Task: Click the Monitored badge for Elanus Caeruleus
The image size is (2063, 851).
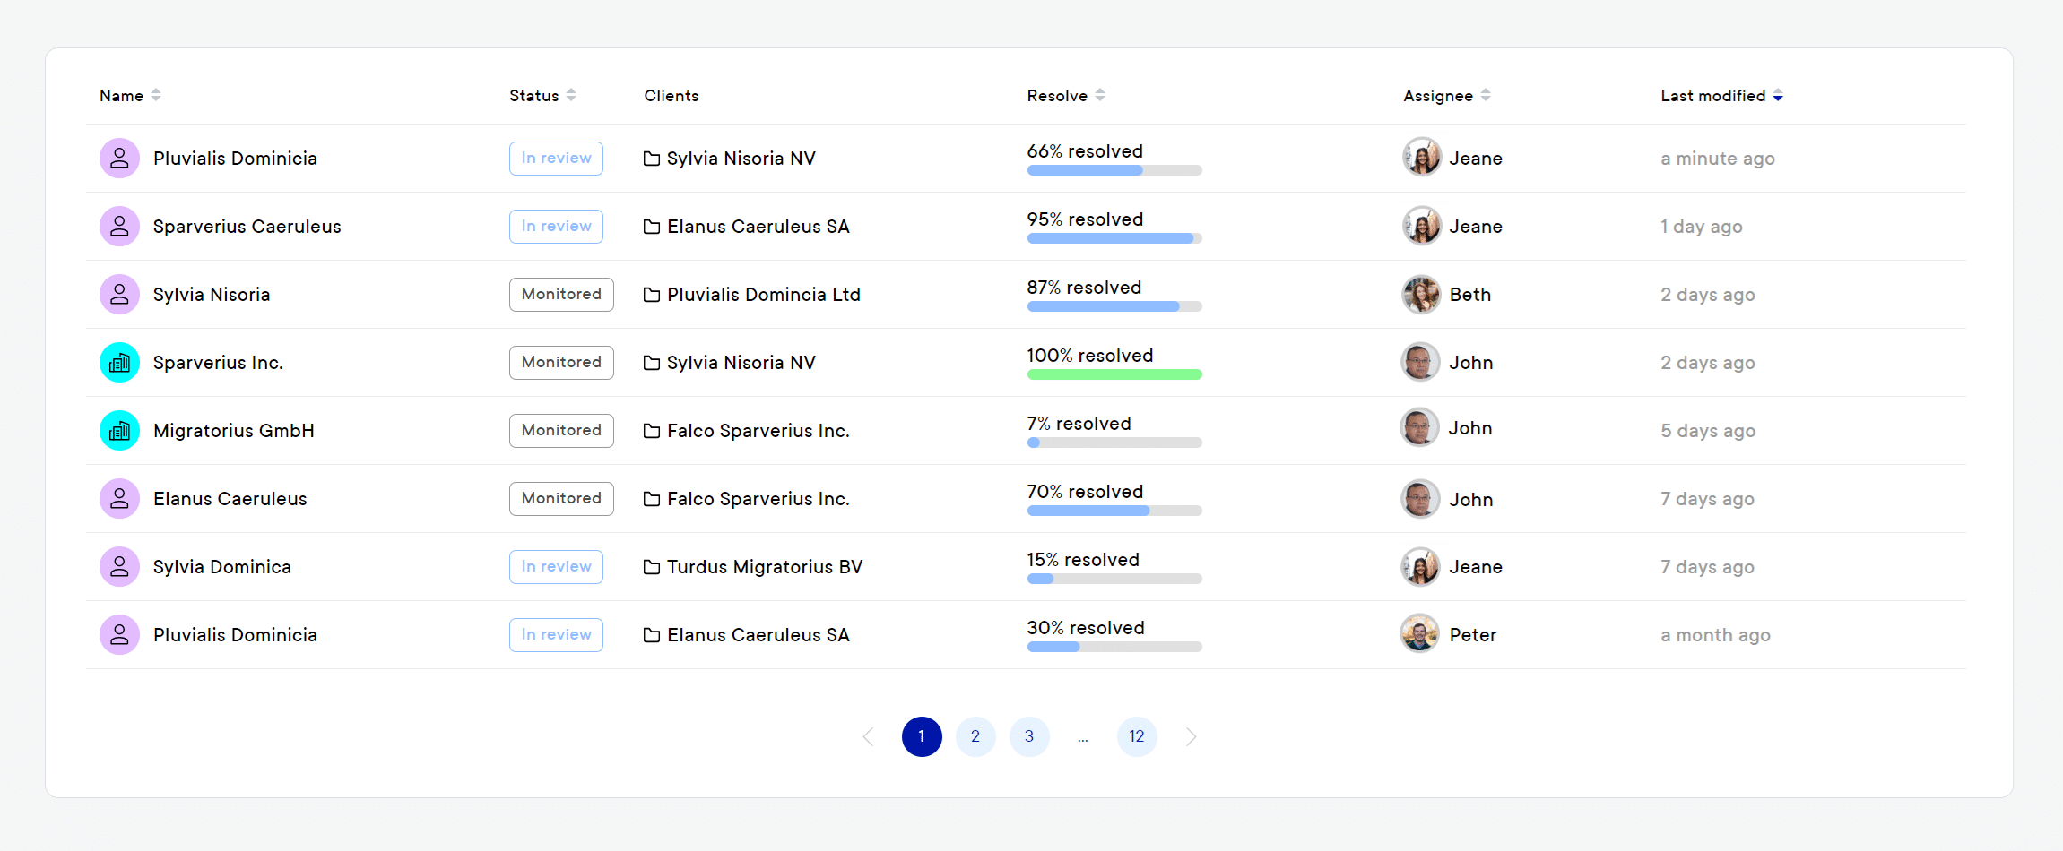Action: point(561,499)
